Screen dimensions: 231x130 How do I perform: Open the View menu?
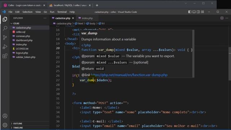pyautogui.click(x=38, y=12)
